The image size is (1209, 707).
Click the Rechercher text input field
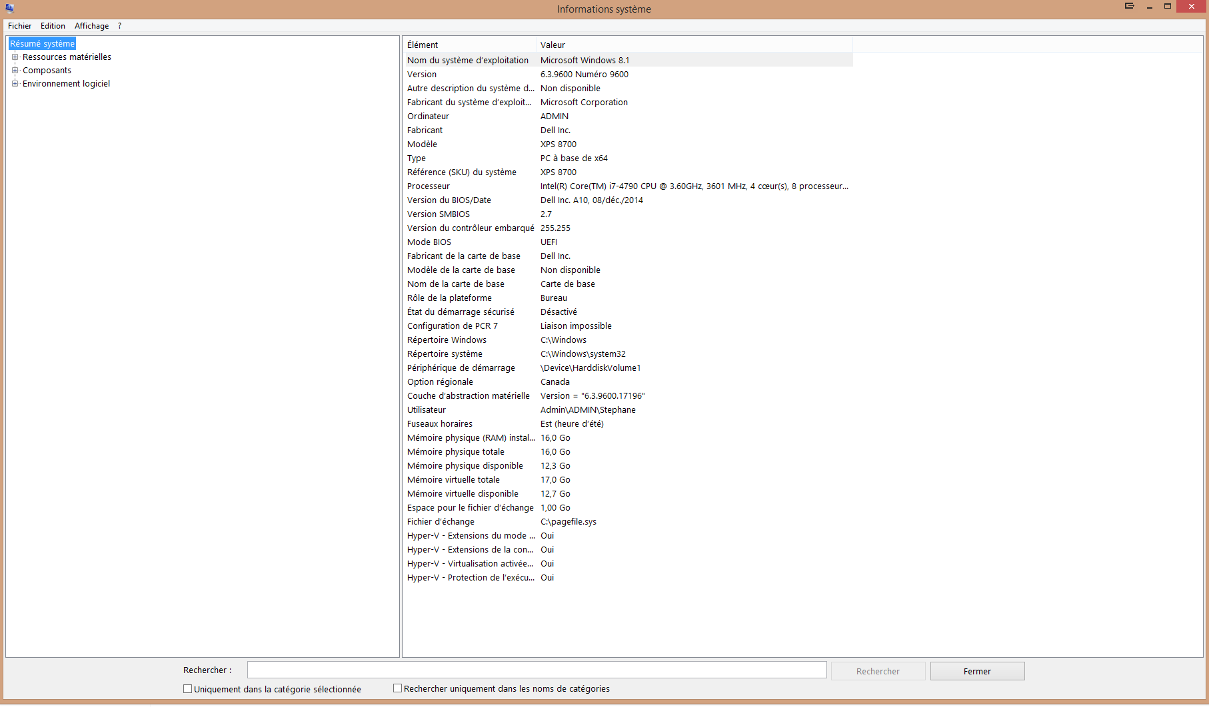tap(537, 670)
